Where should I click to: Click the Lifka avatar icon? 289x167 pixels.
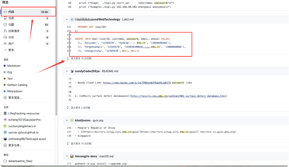[x=5, y=113]
